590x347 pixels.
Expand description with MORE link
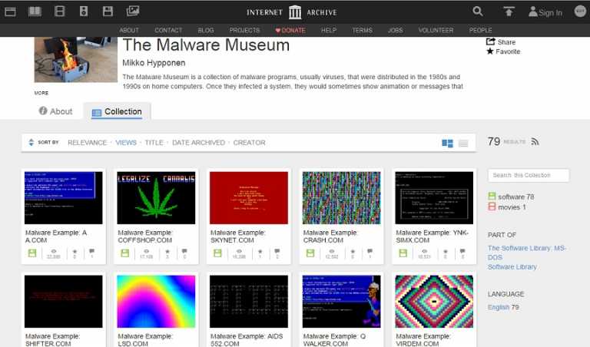click(41, 93)
